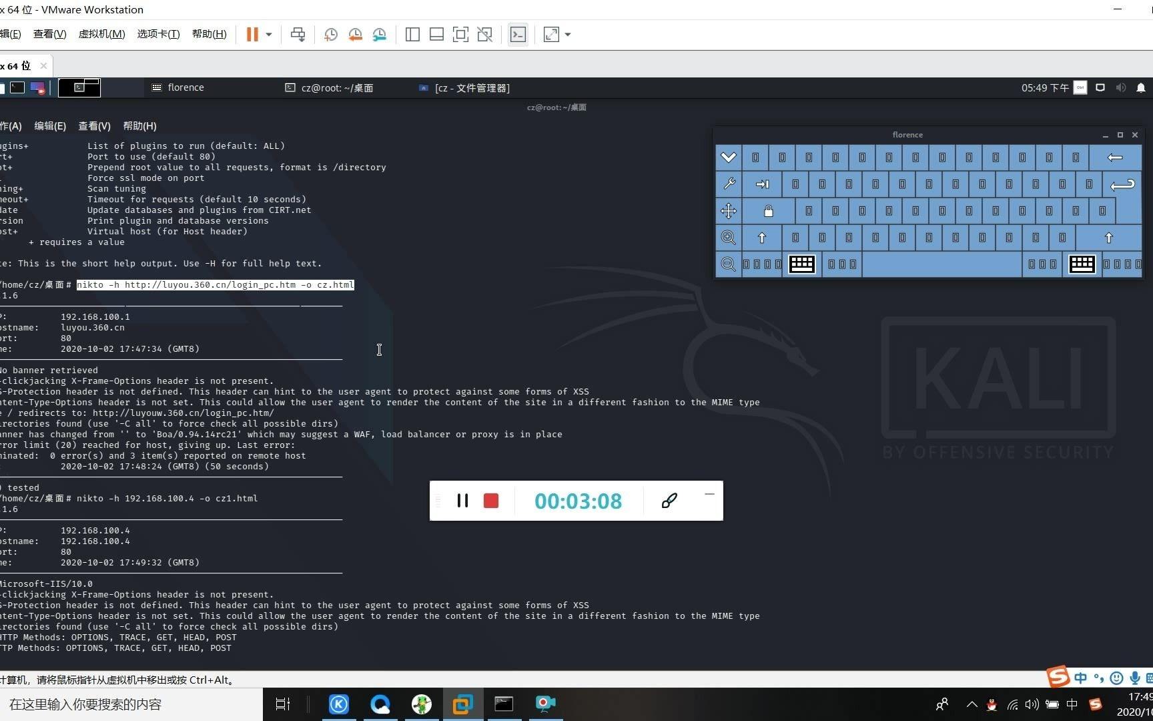
Task: Click the console view icon in VMware toolbar
Action: pyautogui.click(x=518, y=35)
